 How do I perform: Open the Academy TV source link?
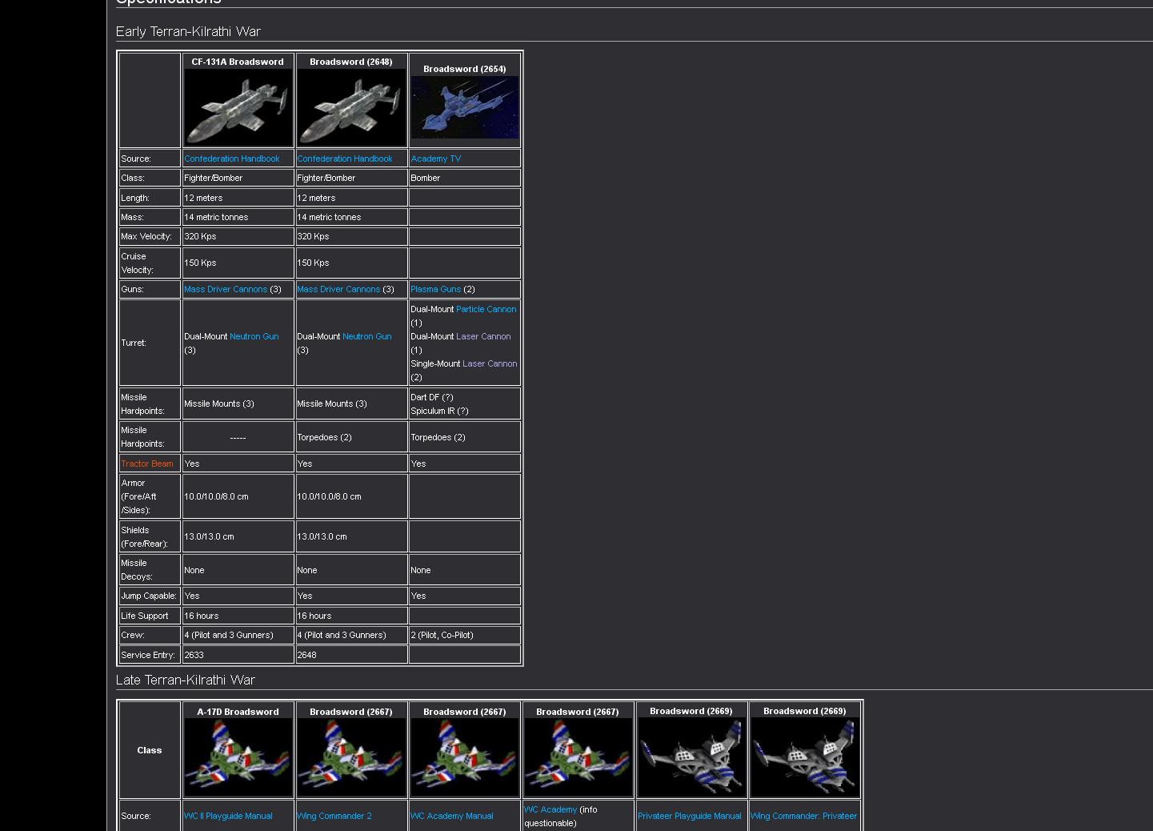(x=435, y=159)
